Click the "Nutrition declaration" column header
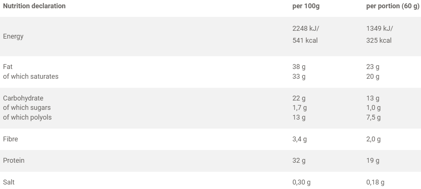421x189 pixels. click(34, 6)
